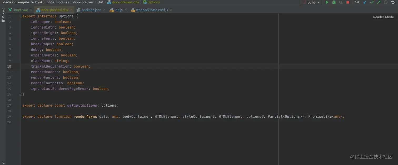Click the node_modules breadcrumb

pyautogui.click(x=58, y=2)
